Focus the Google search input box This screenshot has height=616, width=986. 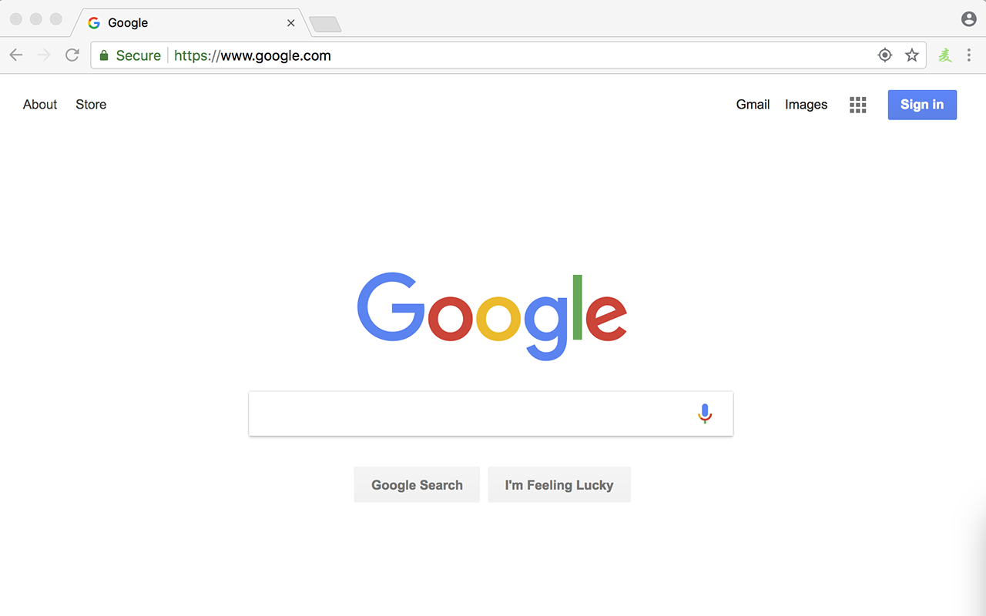tap(470, 413)
